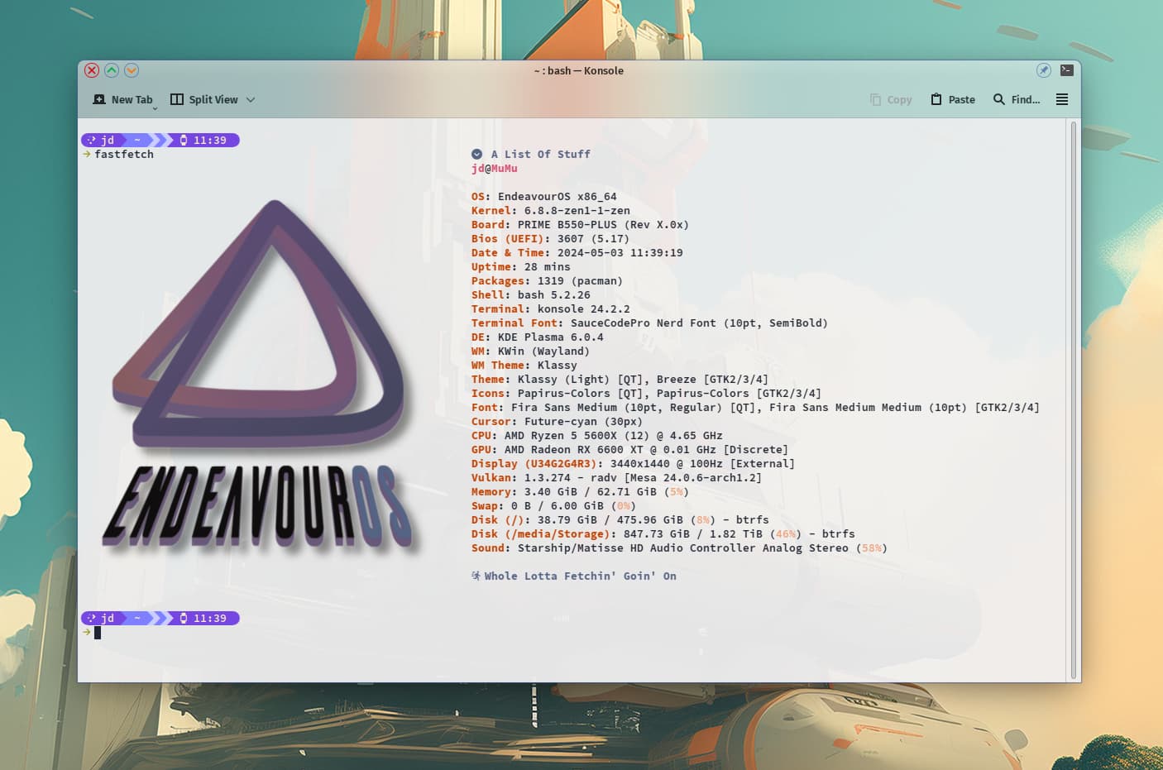Click the Split View icon
Viewport: 1163px width, 770px height.
click(177, 99)
